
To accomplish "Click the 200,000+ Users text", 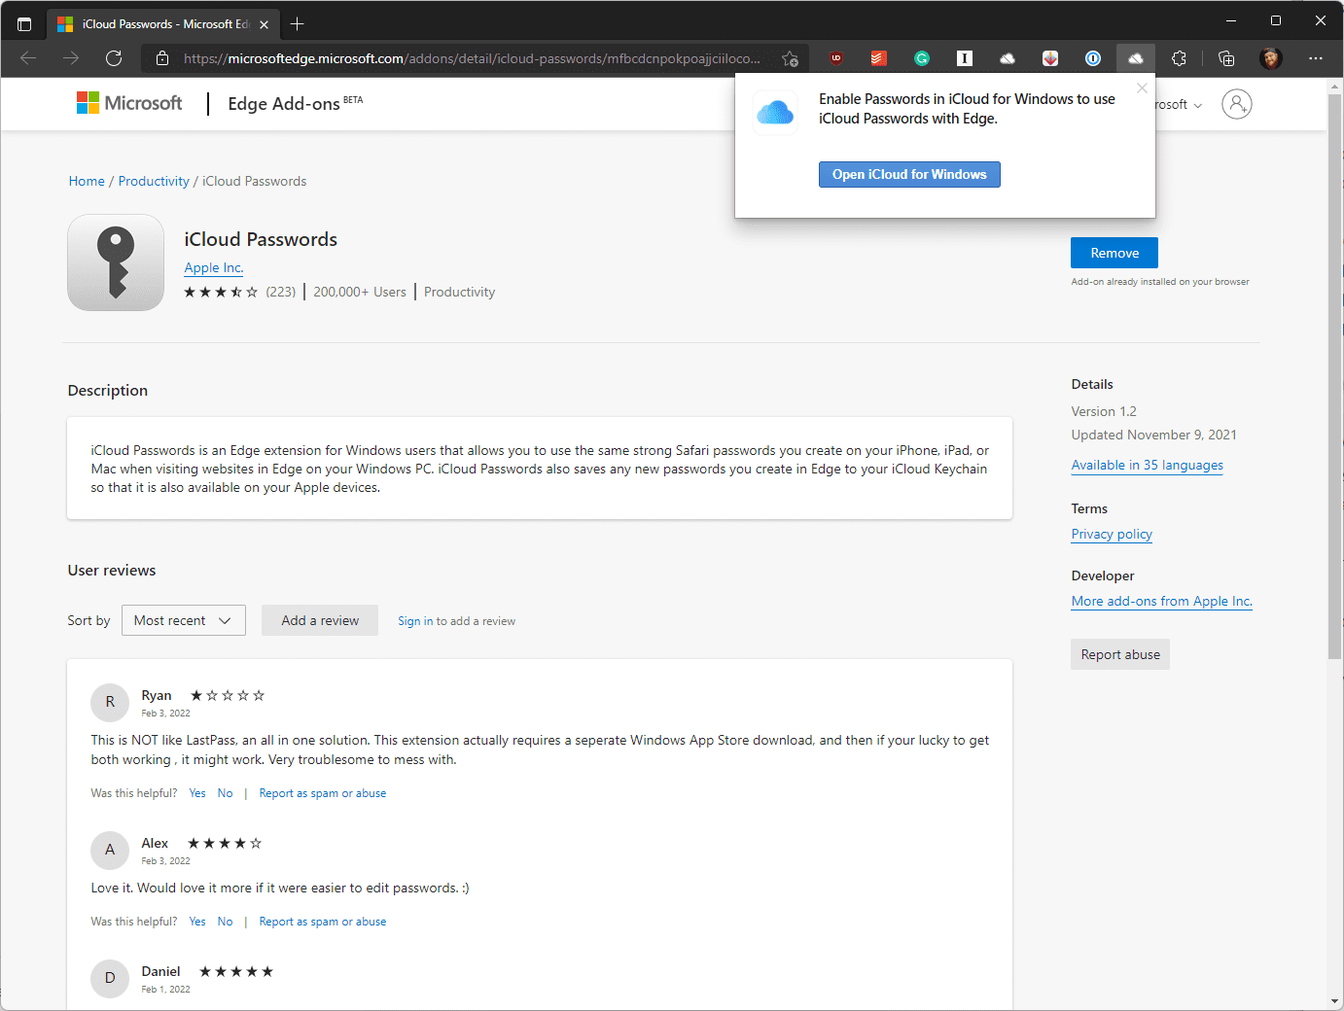I will tap(360, 292).
